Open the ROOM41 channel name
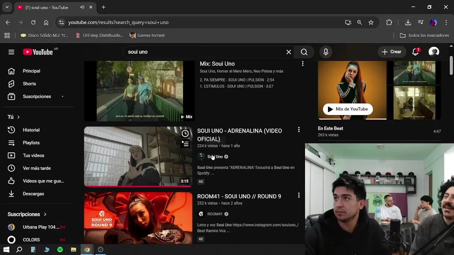Viewport: 454px width, 255px height. point(215,214)
